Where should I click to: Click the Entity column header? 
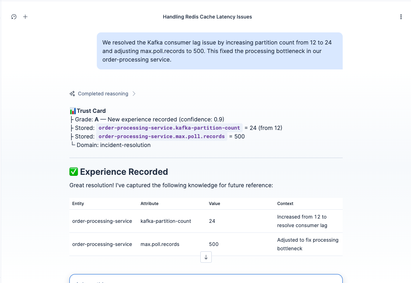tap(78, 204)
